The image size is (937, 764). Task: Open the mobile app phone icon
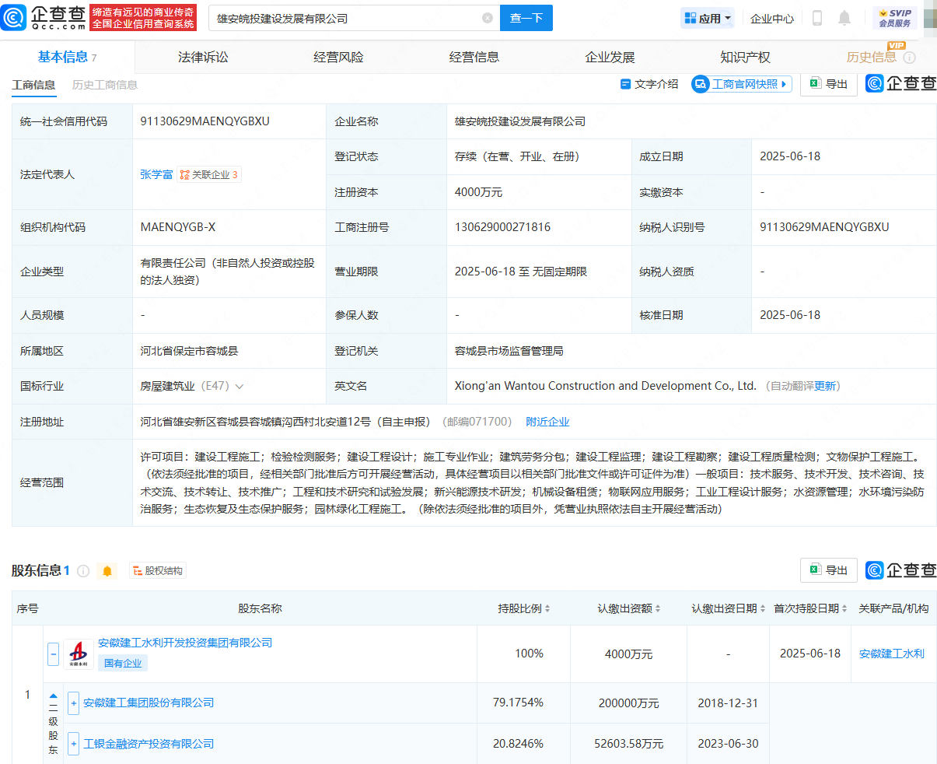pyautogui.click(x=817, y=18)
